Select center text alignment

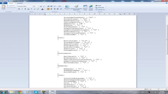[51, 9]
